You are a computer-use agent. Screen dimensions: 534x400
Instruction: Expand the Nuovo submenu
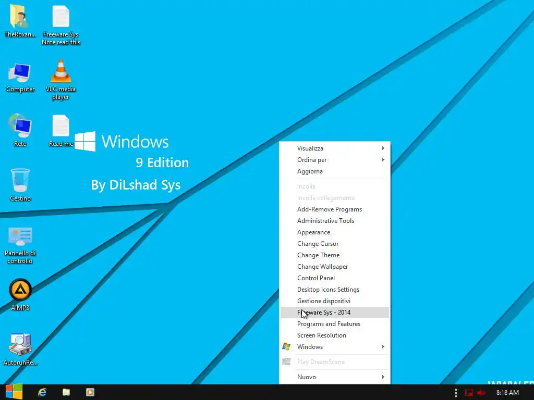(335, 377)
